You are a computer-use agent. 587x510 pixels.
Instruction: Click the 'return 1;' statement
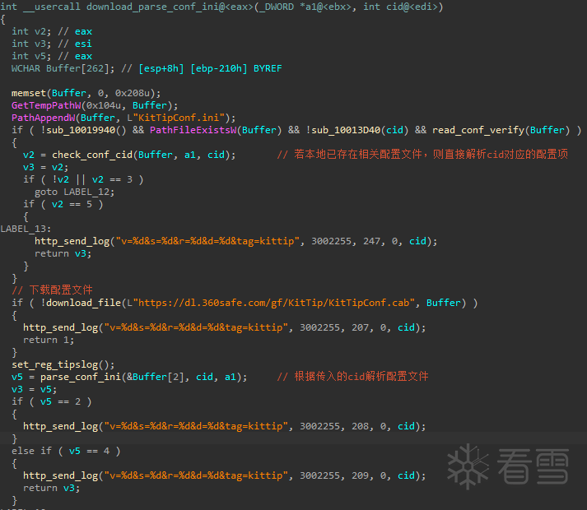coord(49,340)
